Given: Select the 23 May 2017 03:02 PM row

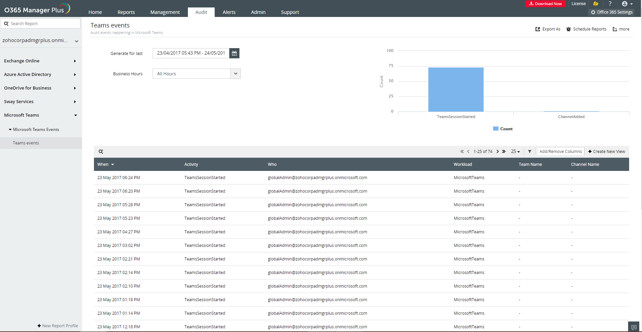Looking at the screenshot, I should pos(362,246).
